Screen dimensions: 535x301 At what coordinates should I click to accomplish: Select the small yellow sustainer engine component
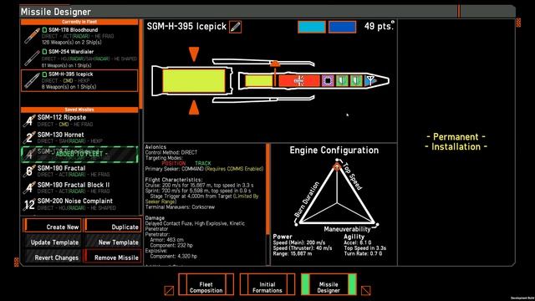point(259,81)
